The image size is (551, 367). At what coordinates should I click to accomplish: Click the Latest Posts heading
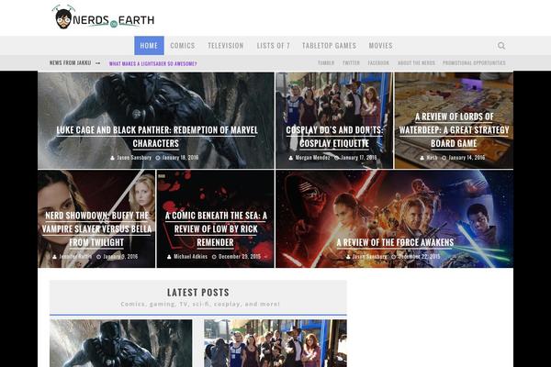point(198,292)
